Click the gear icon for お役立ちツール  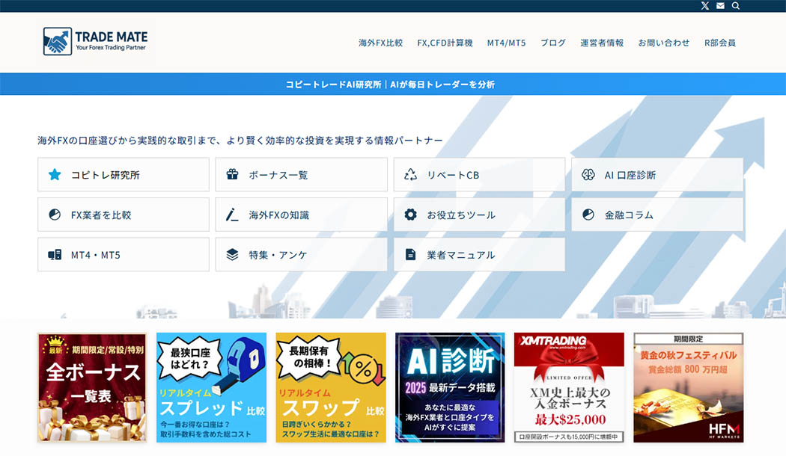click(x=410, y=215)
